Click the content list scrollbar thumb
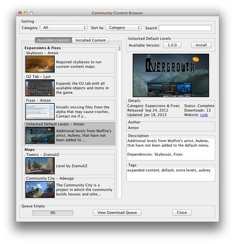 pos(119,48)
